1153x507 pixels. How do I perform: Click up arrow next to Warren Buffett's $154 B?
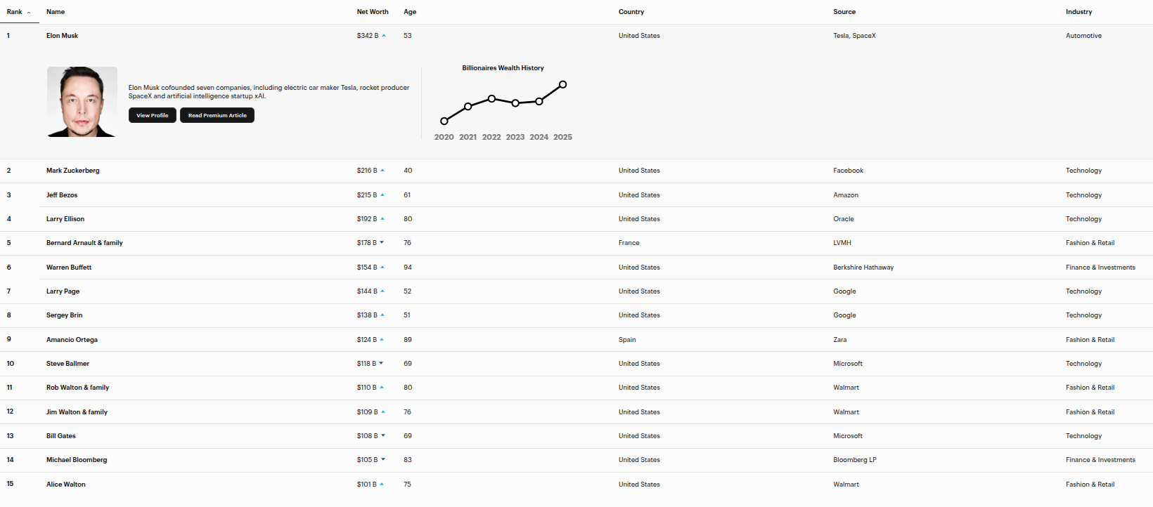coord(382,268)
